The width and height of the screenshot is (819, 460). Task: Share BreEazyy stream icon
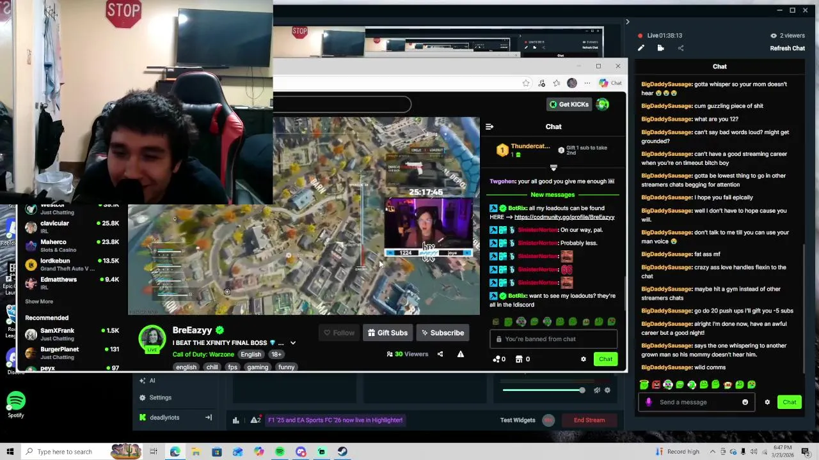(440, 355)
